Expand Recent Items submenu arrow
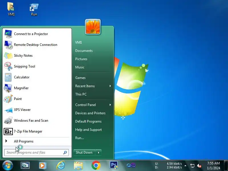 pyautogui.click(x=110, y=86)
